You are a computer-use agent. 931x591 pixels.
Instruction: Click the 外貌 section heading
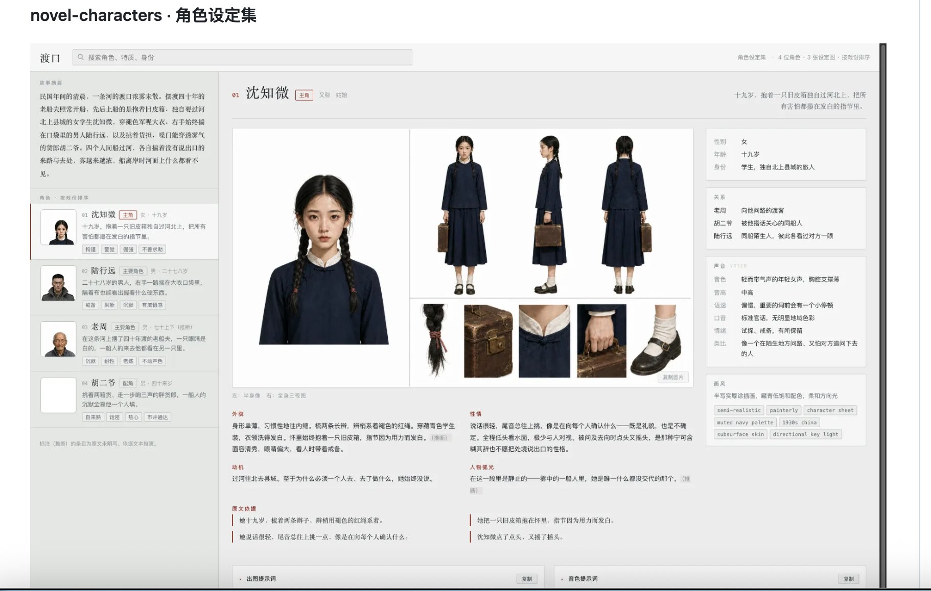pos(238,414)
